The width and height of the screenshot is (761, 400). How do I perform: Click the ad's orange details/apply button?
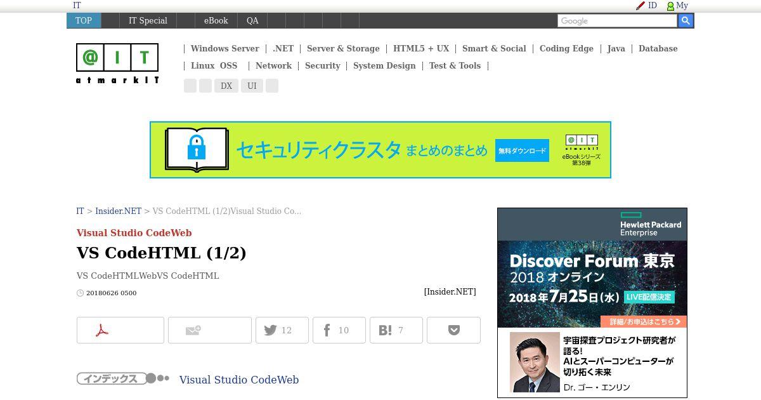coord(643,321)
